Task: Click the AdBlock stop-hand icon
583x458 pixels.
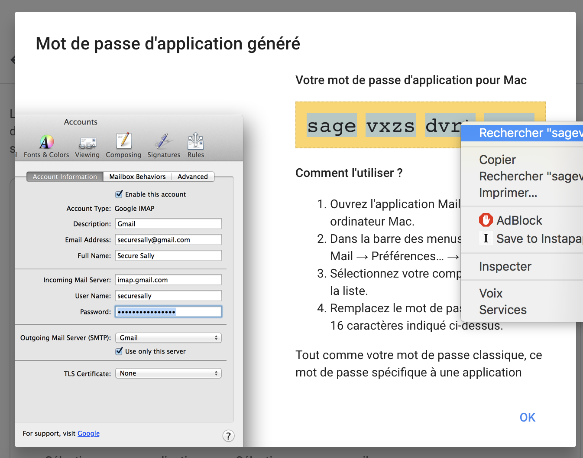Action: point(486,220)
